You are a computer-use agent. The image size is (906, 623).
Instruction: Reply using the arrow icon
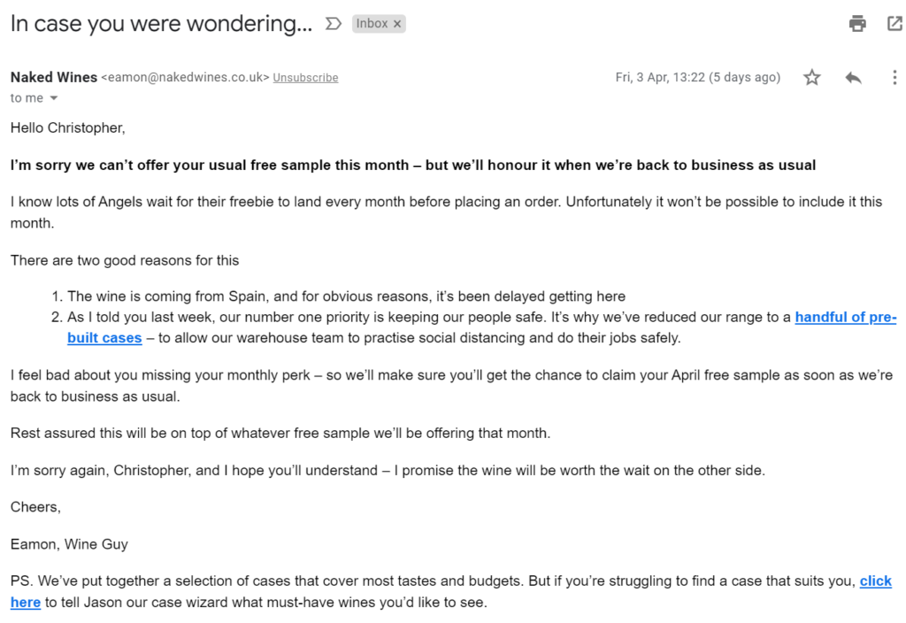[x=853, y=78]
